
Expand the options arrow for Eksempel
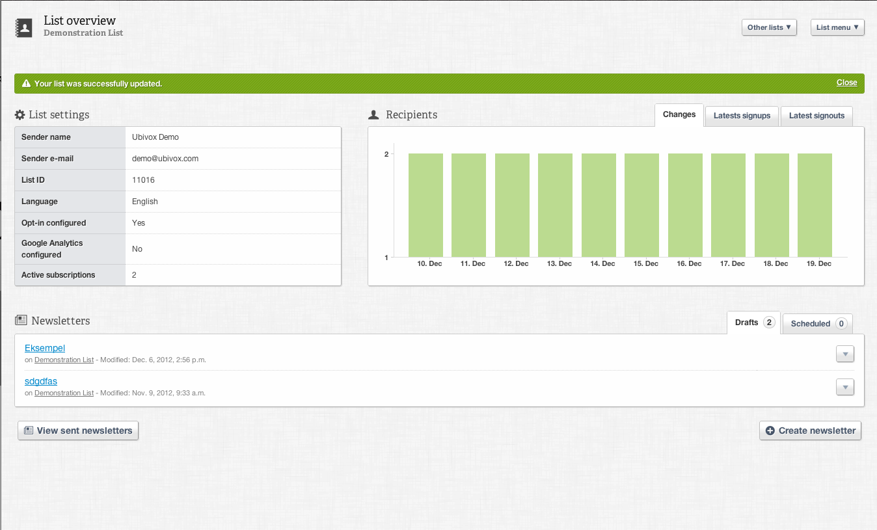844,354
